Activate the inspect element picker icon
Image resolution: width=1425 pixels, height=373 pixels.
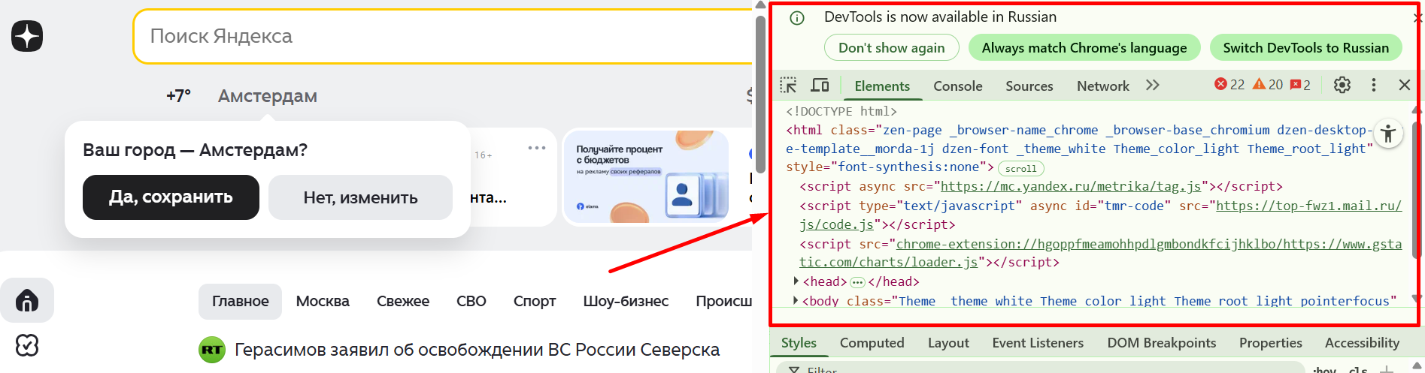pyautogui.click(x=788, y=86)
